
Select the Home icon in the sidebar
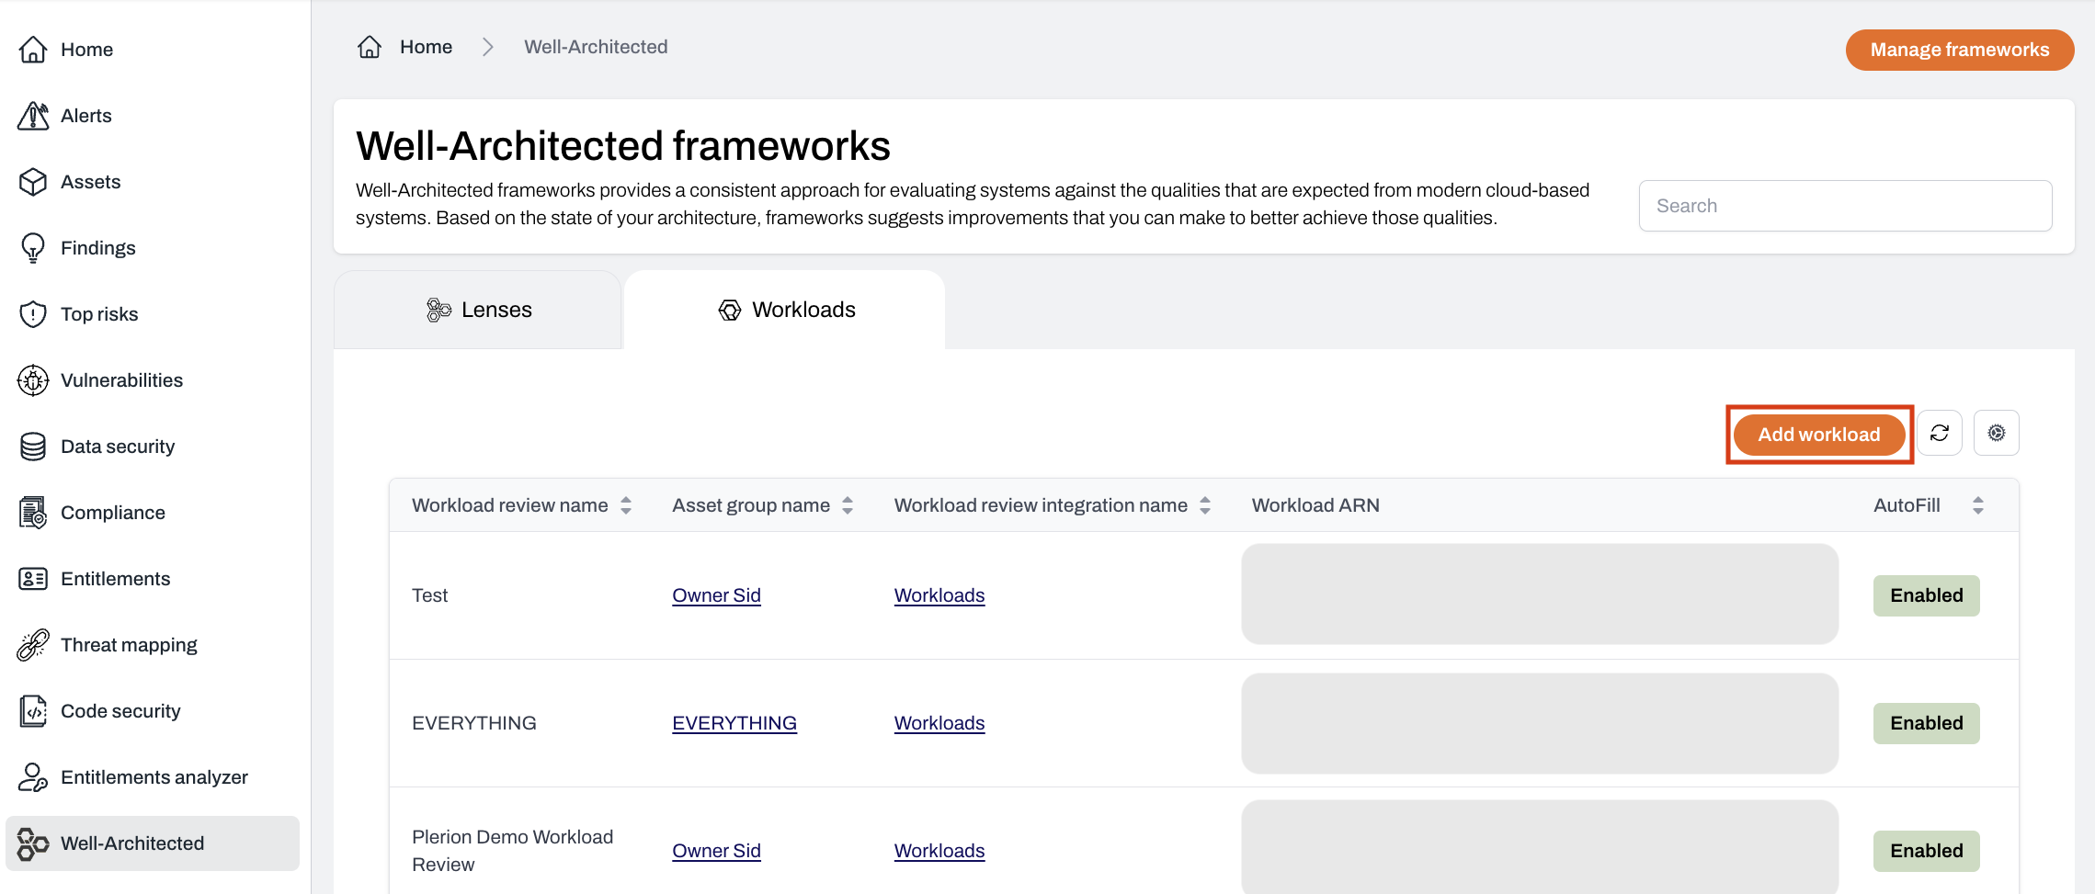[x=32, y=49]
